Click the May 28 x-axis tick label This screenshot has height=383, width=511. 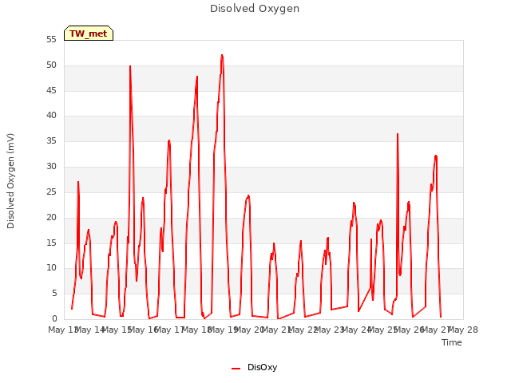(x=463, y=330)
